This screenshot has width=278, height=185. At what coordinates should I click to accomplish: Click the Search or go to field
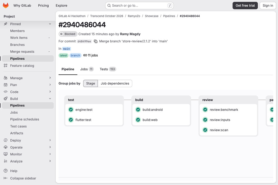[x=139, y=6]
